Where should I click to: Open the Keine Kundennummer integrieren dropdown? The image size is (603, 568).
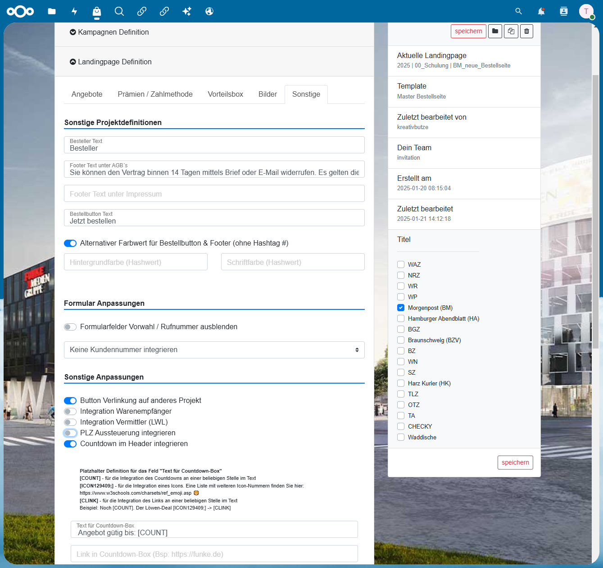point(214,350)
